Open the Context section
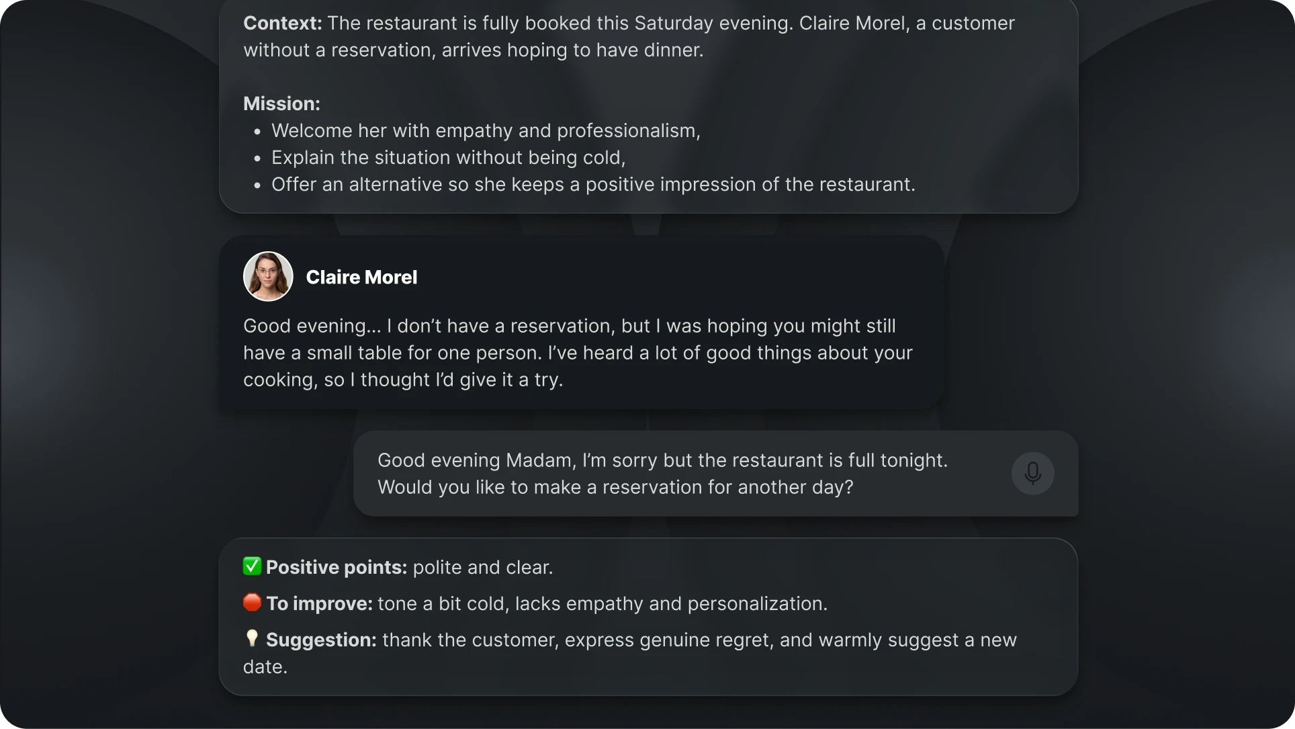Image resolution: width=1295 pixels, height=729 pixels. coord(281,22)
